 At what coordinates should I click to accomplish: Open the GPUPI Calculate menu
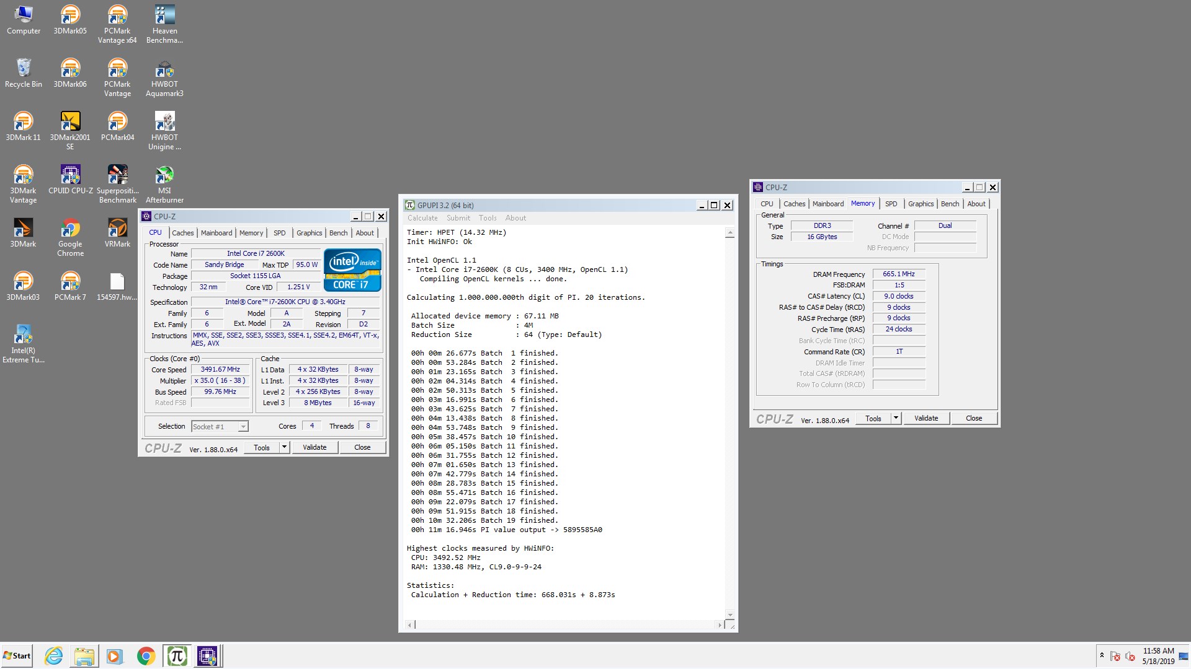[422, 218]
